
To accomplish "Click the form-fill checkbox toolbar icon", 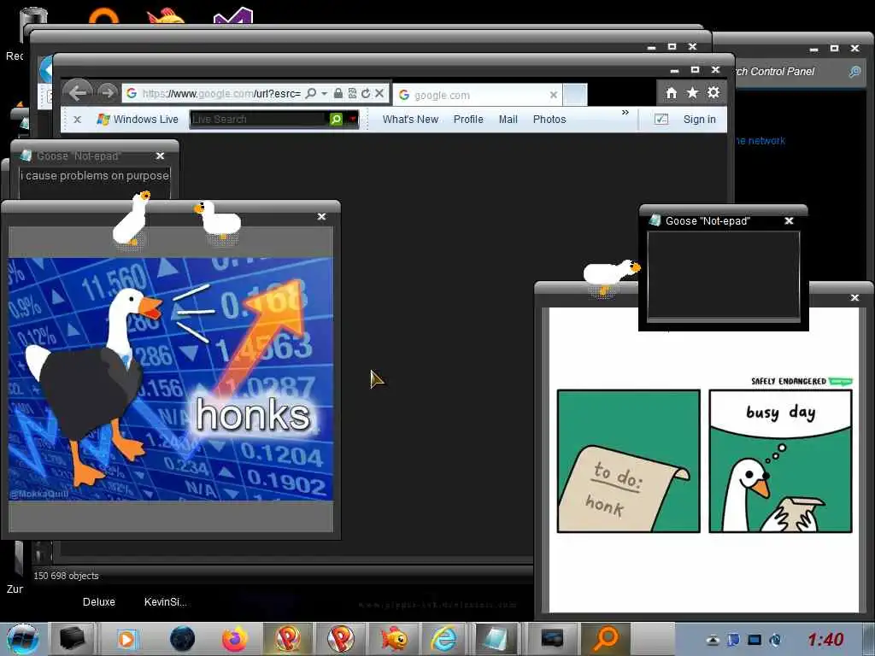I will 661,120.
